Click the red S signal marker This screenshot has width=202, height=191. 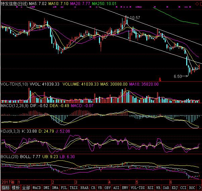(160, 80)
